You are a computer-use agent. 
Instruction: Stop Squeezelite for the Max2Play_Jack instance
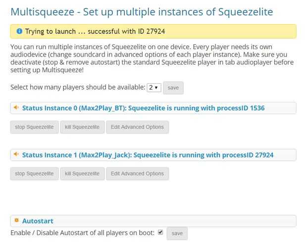tap(34, 174)
